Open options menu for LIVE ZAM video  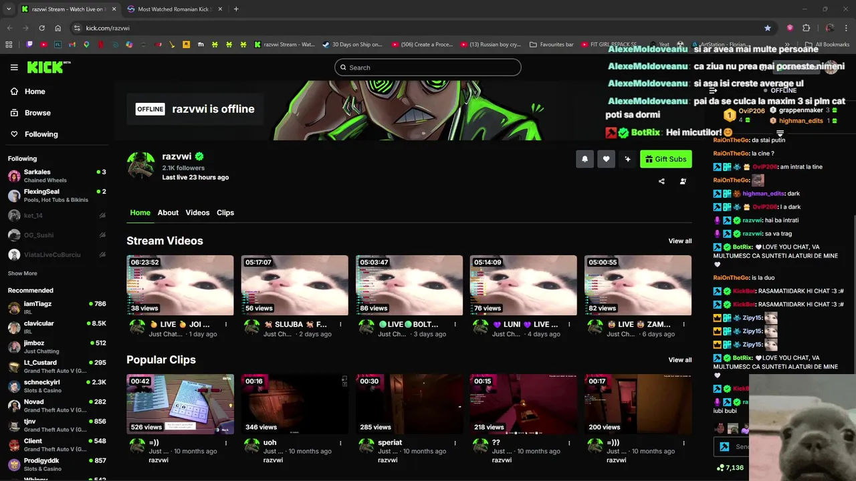[x=684, y=325]
